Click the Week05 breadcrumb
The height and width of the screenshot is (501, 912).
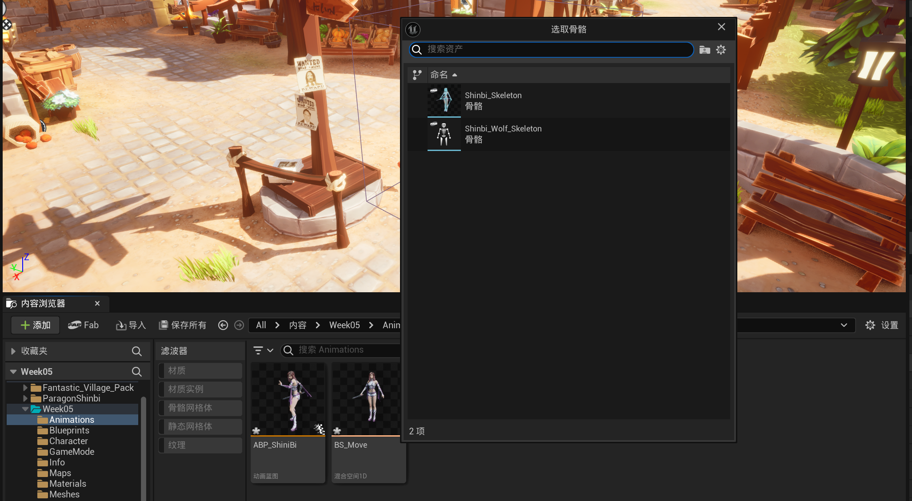click(x=344, y=325)
